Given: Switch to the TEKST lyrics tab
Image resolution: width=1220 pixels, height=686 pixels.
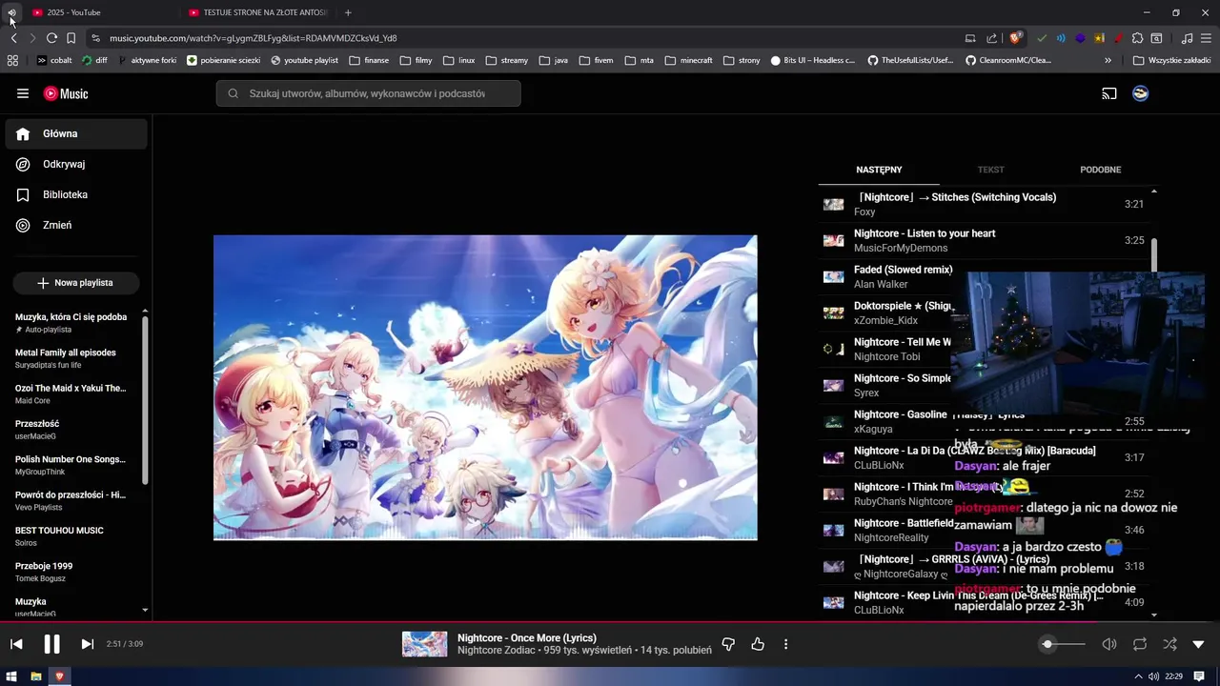Looking at the screenshot, I should point(990,170).
